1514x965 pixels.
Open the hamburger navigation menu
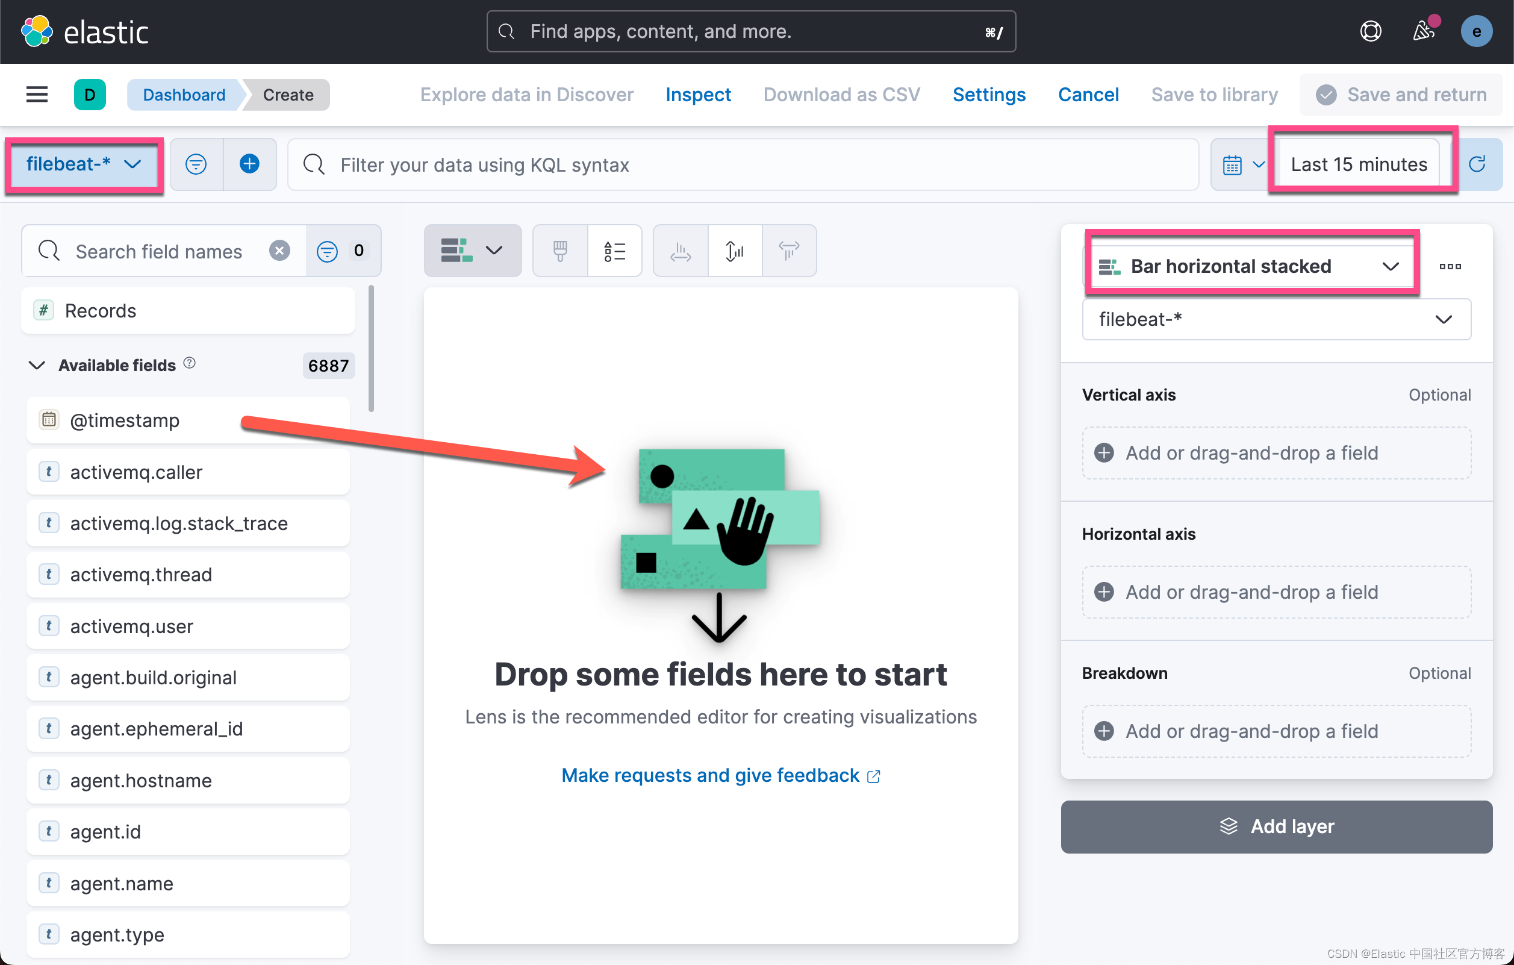coord(37,95)
